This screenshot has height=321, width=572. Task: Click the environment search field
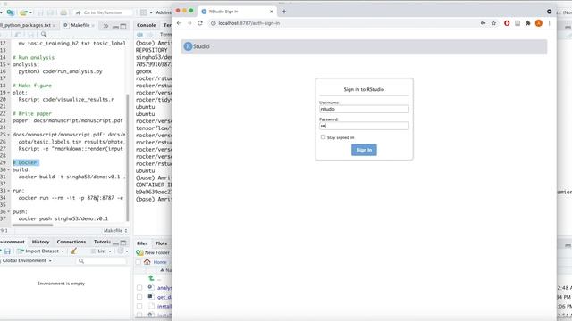point(102,261)
